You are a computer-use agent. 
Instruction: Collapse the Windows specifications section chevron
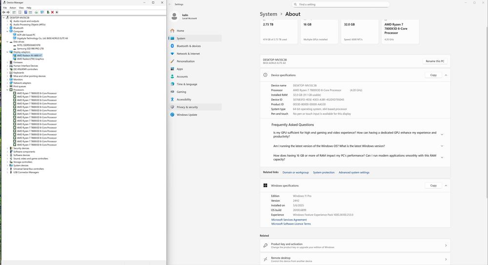click(446, 185)
